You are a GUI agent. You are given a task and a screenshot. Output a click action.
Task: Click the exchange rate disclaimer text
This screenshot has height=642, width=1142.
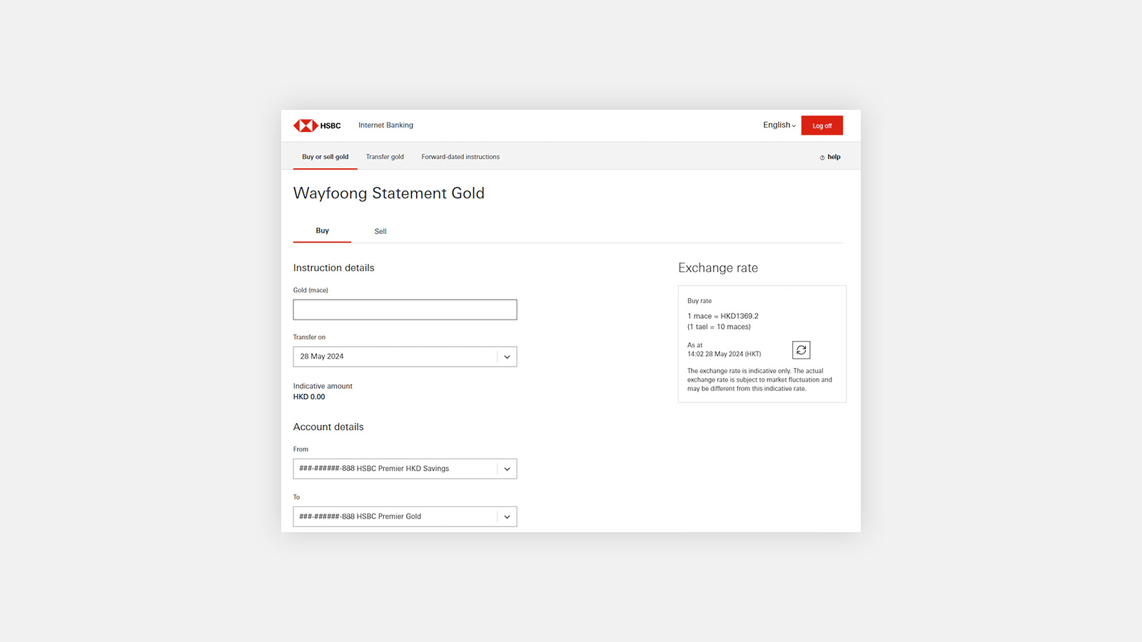pos(759,379)
